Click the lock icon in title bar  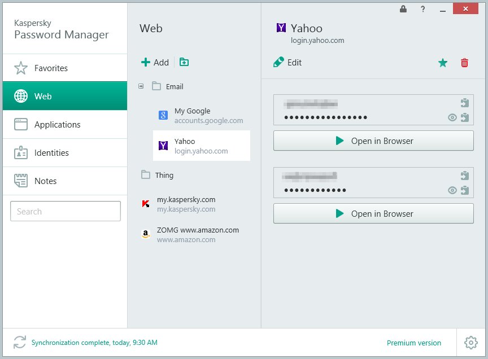click(x=403, y=8)
